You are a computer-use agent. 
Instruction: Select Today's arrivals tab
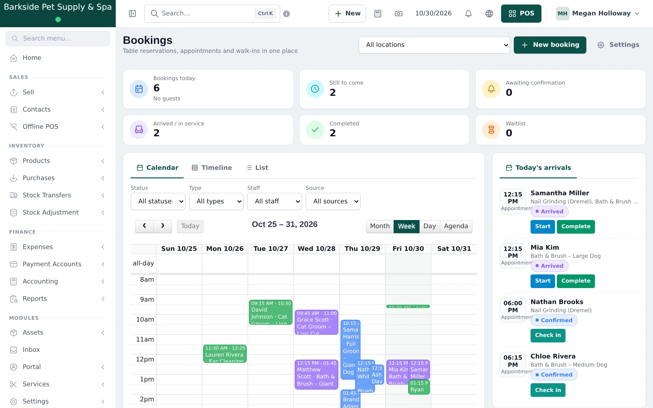pos(538,168)
